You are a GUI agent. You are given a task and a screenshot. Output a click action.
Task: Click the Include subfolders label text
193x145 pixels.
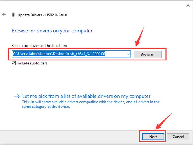pyautogui.click(x=32, y=63)
